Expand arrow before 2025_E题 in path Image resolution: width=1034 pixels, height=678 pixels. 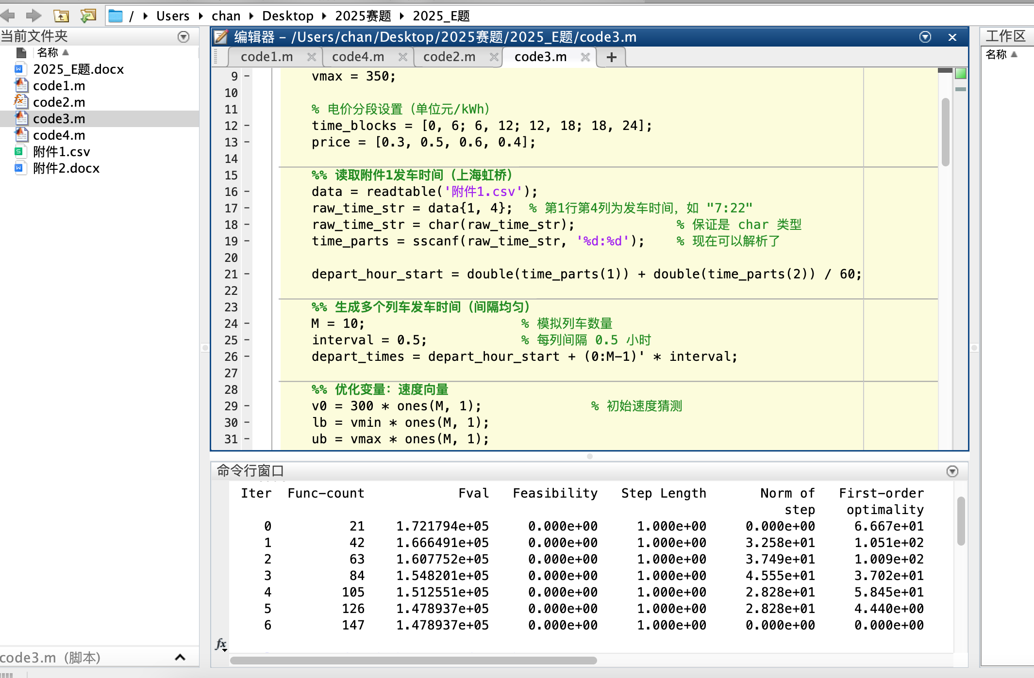click(x=401, y=16)
